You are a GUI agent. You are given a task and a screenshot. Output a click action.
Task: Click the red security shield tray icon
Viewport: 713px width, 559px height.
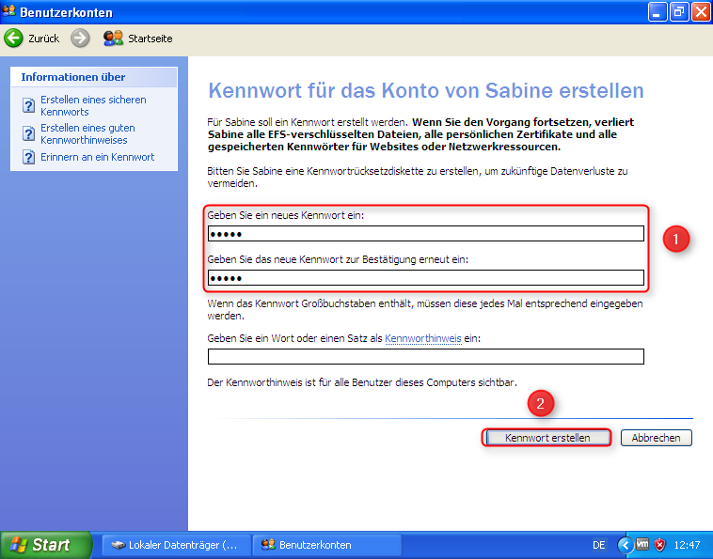659,545
